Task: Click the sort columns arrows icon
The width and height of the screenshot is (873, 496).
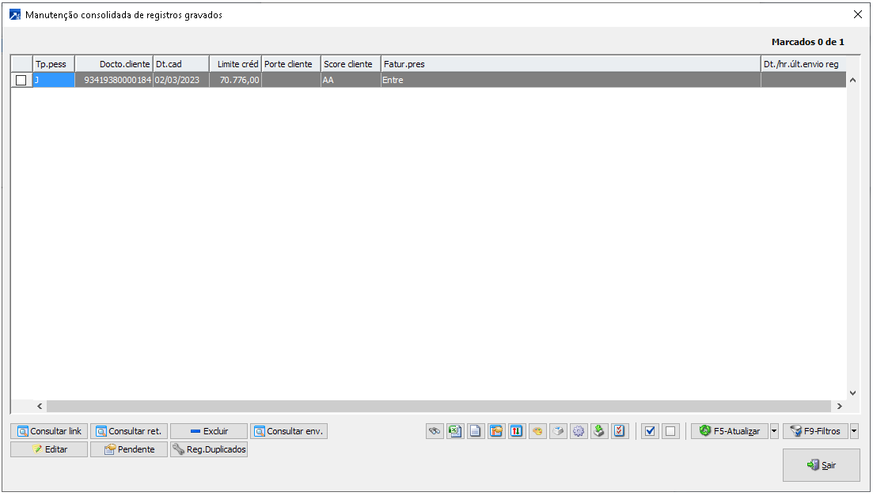Action: [x=517, y=431]
